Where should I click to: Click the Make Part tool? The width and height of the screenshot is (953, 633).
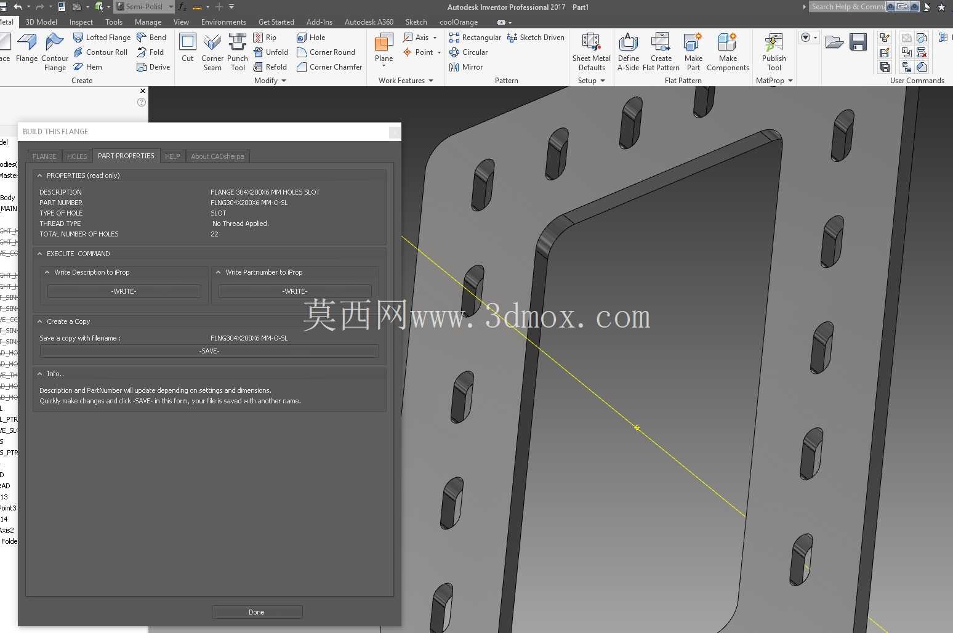click(693, 52)
